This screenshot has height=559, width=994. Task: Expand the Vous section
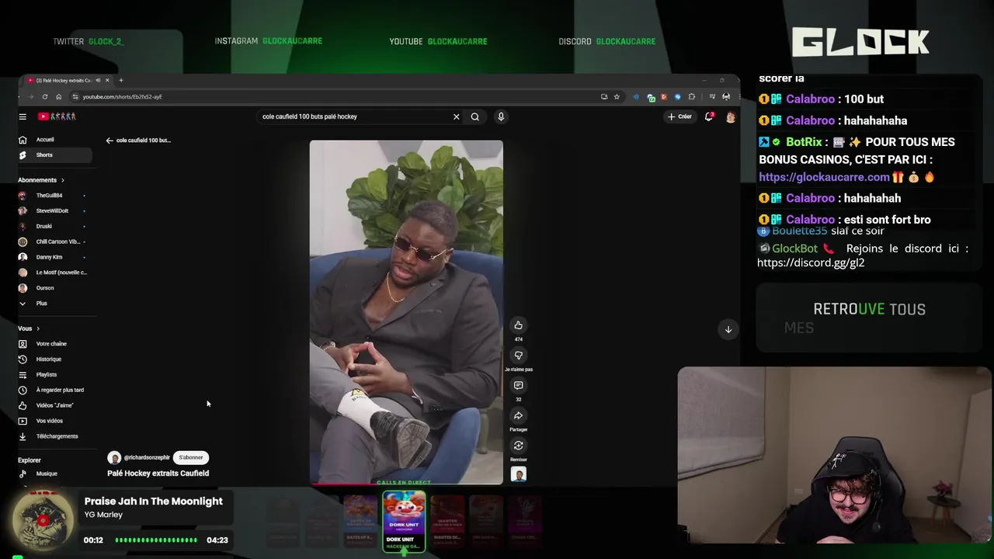click(29, 328)
